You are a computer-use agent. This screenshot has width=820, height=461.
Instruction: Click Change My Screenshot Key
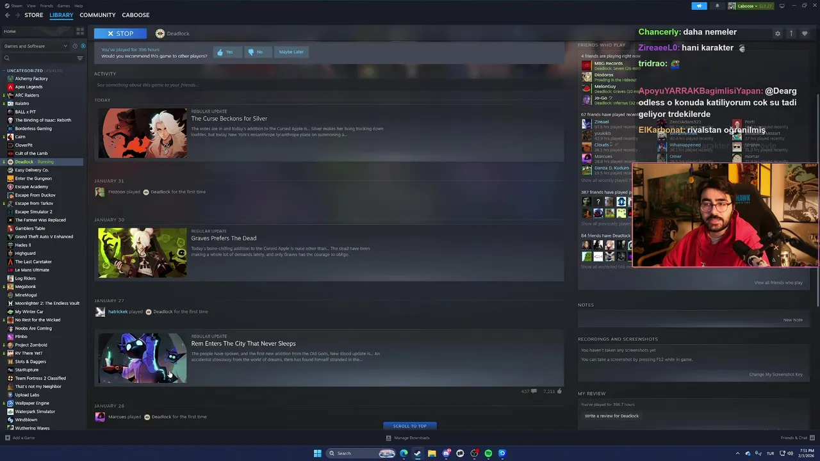click(x=776, y=375)
